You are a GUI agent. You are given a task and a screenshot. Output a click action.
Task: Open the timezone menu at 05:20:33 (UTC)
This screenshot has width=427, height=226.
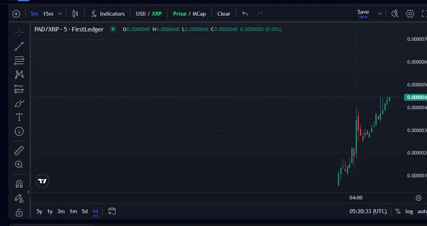click(x=368, y=212)
